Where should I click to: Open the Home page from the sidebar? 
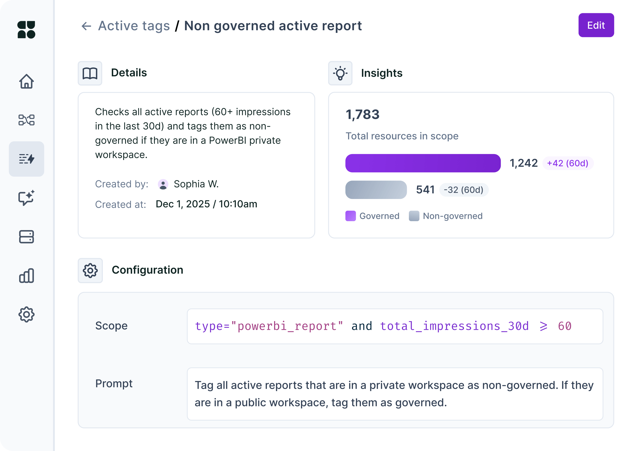point(26,81)
